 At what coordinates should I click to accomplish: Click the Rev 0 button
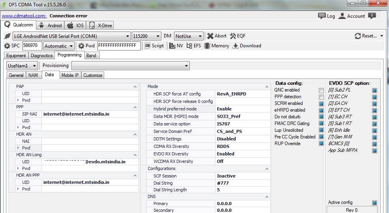[352, 210]
